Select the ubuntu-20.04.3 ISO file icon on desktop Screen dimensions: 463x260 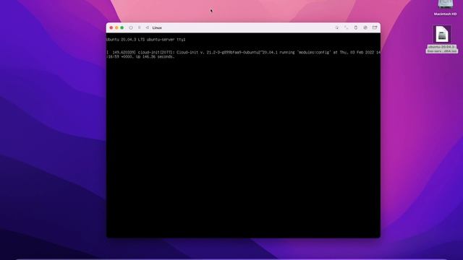coord(442,34)
